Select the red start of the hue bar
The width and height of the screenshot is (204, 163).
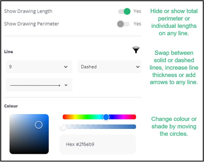(x=65, y=117)
